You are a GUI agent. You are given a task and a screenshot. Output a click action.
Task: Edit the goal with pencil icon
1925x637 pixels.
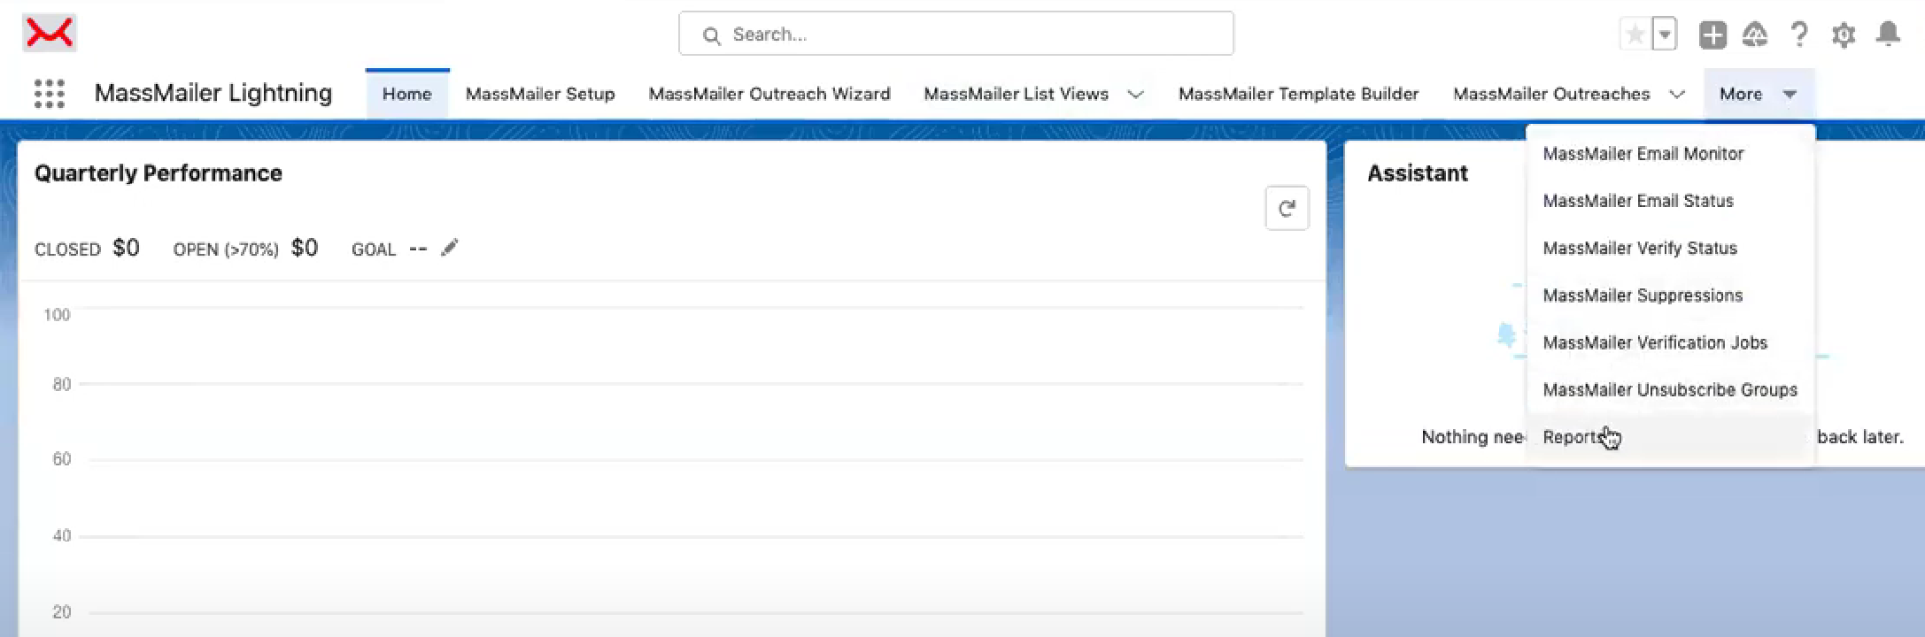450,248
